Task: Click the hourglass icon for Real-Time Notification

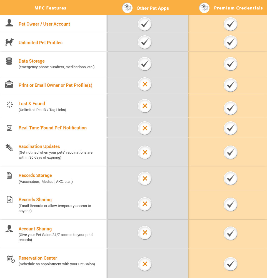Action: click(9, 128)
